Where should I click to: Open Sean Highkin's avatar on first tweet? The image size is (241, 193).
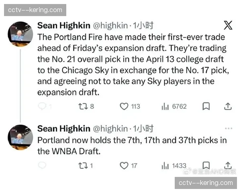(20, 34)
